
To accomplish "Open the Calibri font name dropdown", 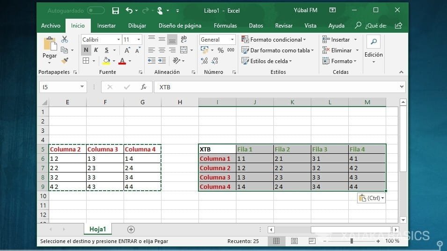I will 118,40.
